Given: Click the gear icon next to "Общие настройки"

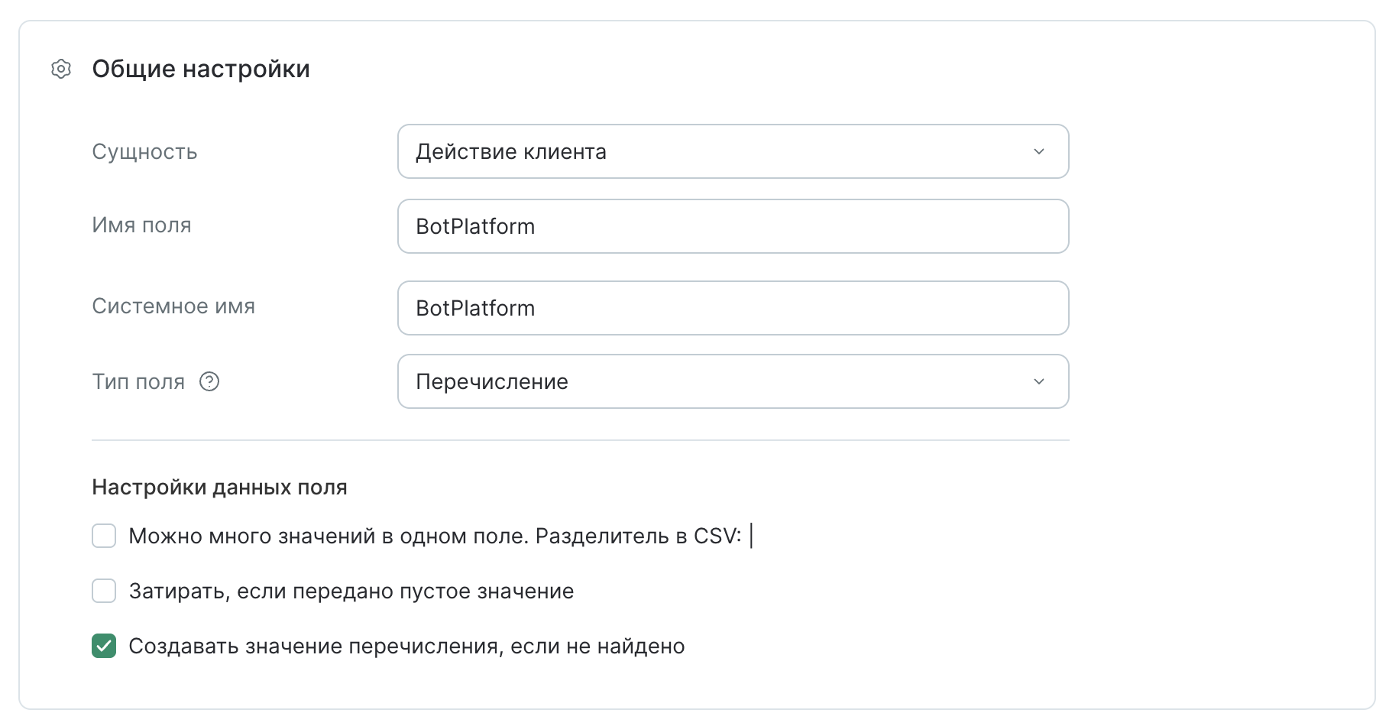Looking at the screenshot, I should point(60,70).
